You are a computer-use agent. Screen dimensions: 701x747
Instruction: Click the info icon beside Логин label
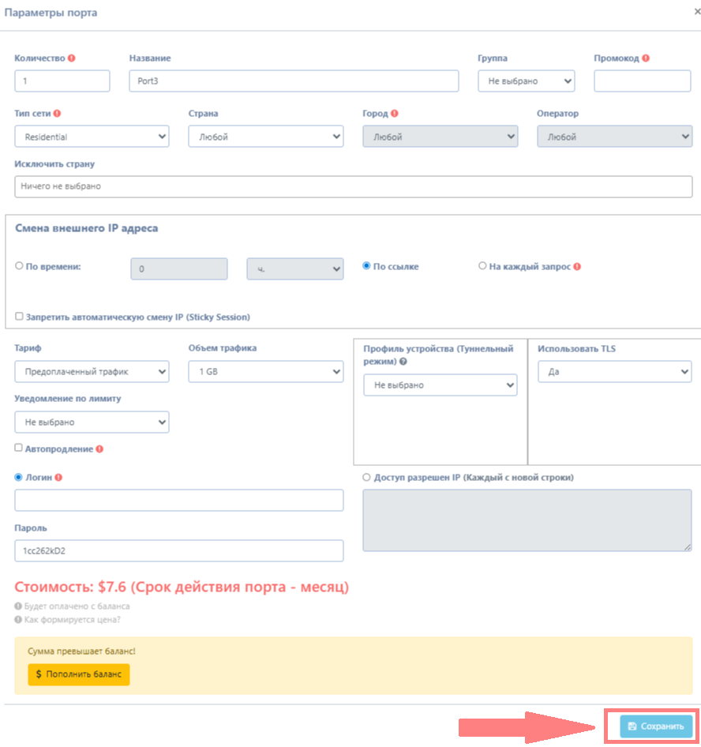(58, 478)
